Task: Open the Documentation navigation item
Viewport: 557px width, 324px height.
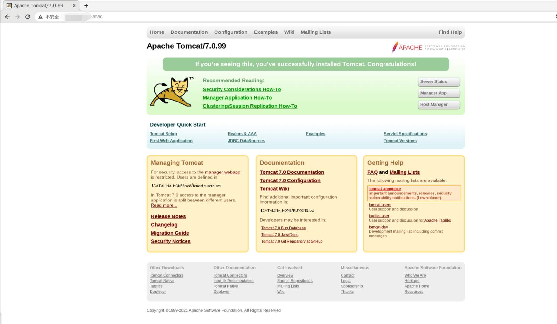Action: click(189, 32)
